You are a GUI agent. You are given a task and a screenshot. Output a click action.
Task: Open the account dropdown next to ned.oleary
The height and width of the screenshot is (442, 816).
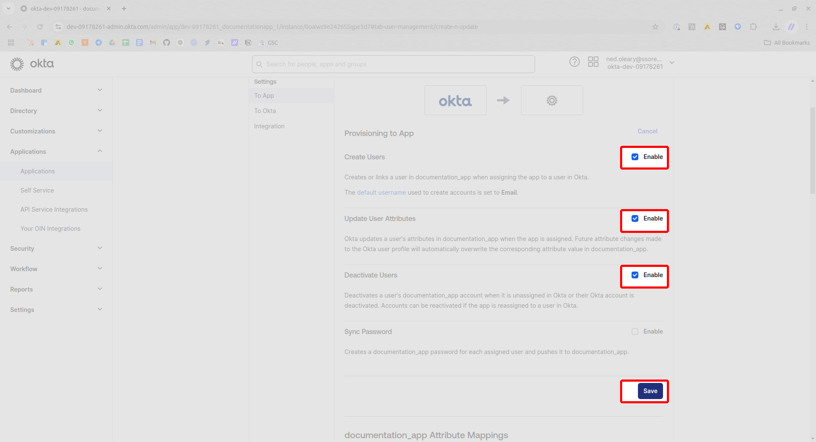[x=672, y=62]
